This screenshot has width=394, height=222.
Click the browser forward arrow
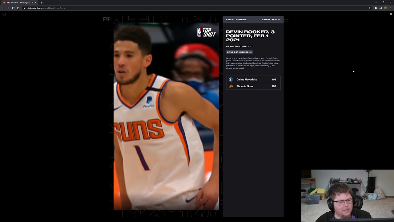(x=8, y=8)
